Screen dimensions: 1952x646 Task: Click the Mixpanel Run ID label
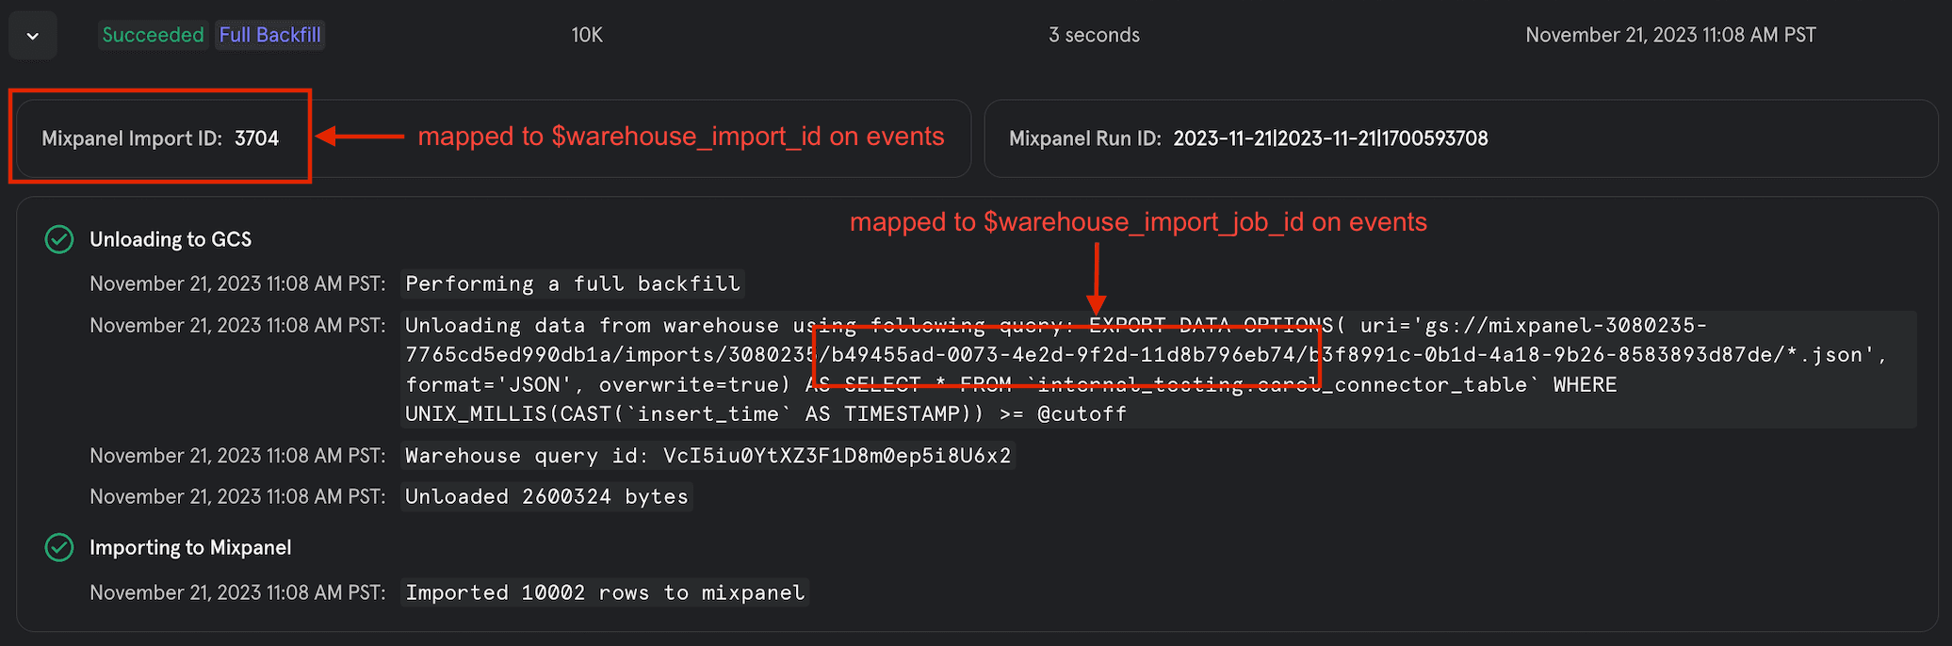1084,138
